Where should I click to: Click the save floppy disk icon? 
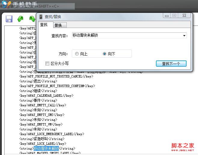(x=9, y=19)
